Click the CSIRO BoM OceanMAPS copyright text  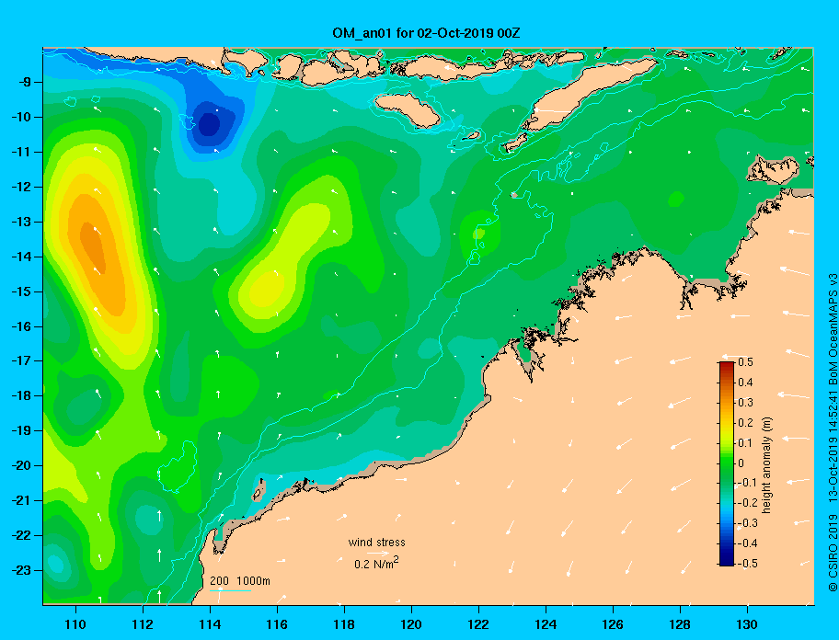tap(832, 432)
